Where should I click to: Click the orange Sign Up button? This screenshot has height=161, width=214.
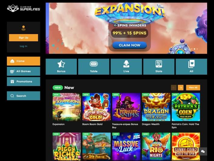tap(23, 38)
